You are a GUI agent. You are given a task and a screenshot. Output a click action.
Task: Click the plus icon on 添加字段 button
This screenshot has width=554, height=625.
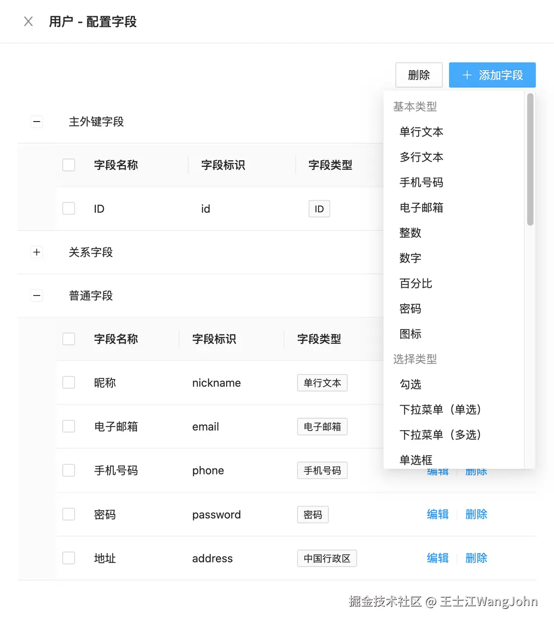coord(466,75)
